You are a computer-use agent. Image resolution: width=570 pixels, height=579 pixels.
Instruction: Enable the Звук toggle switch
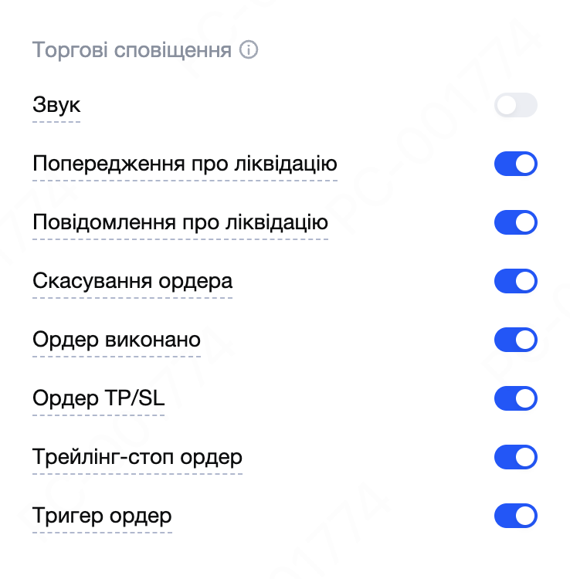pyautogui.click(x=515, y=106)
